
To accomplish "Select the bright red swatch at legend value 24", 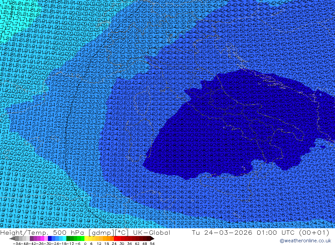I will [x=116, y=238].
